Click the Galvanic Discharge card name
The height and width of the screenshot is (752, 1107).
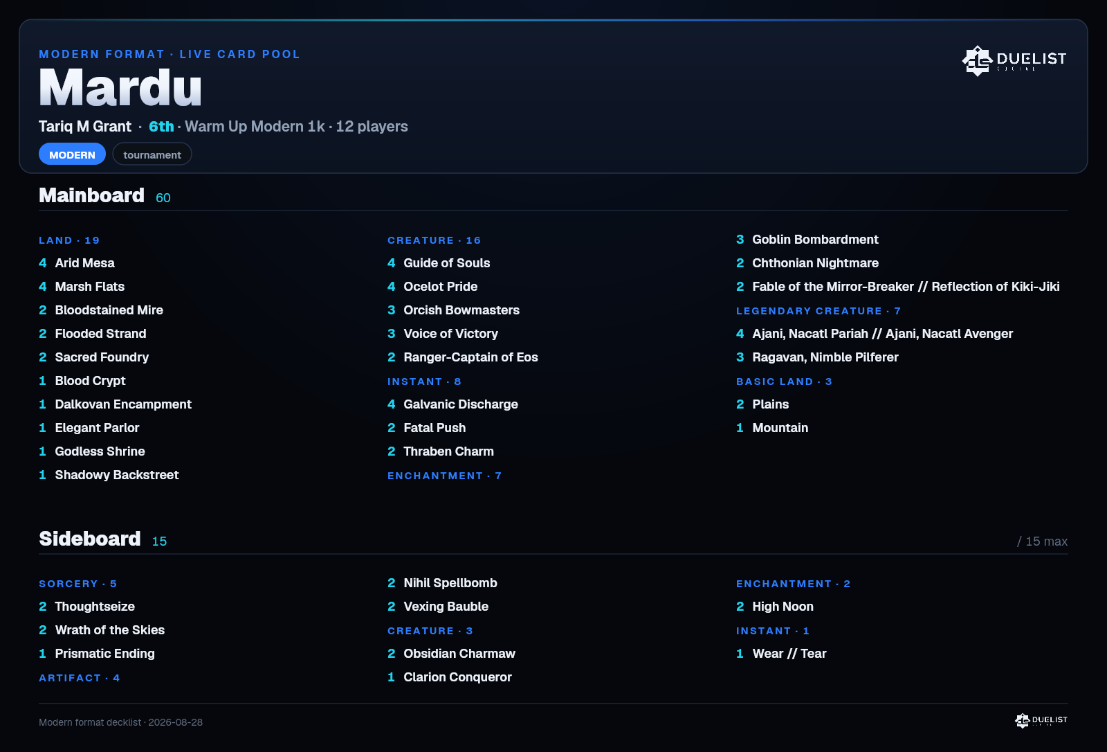pos(461,404)
